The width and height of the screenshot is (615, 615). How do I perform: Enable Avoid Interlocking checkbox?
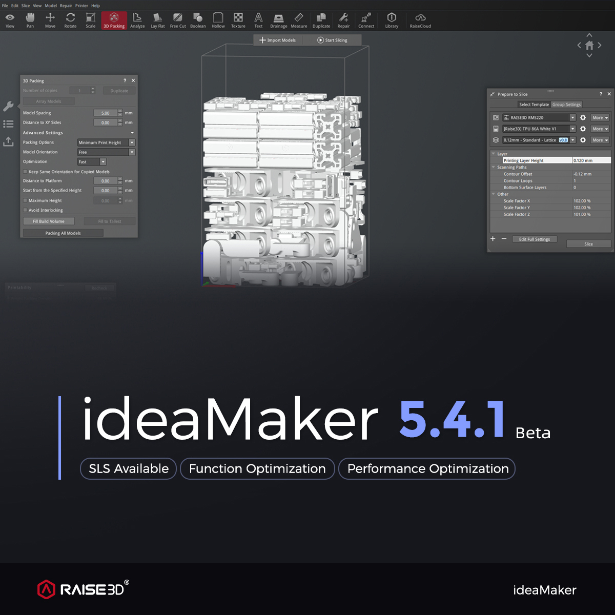click(x=25, y=210)
